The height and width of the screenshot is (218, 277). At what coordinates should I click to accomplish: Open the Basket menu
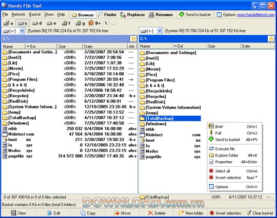35,14
